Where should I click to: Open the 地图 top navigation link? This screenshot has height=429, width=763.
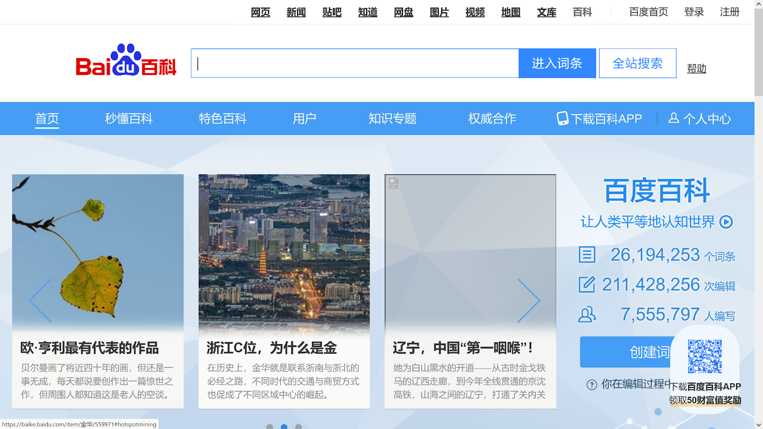coord(511,12)
